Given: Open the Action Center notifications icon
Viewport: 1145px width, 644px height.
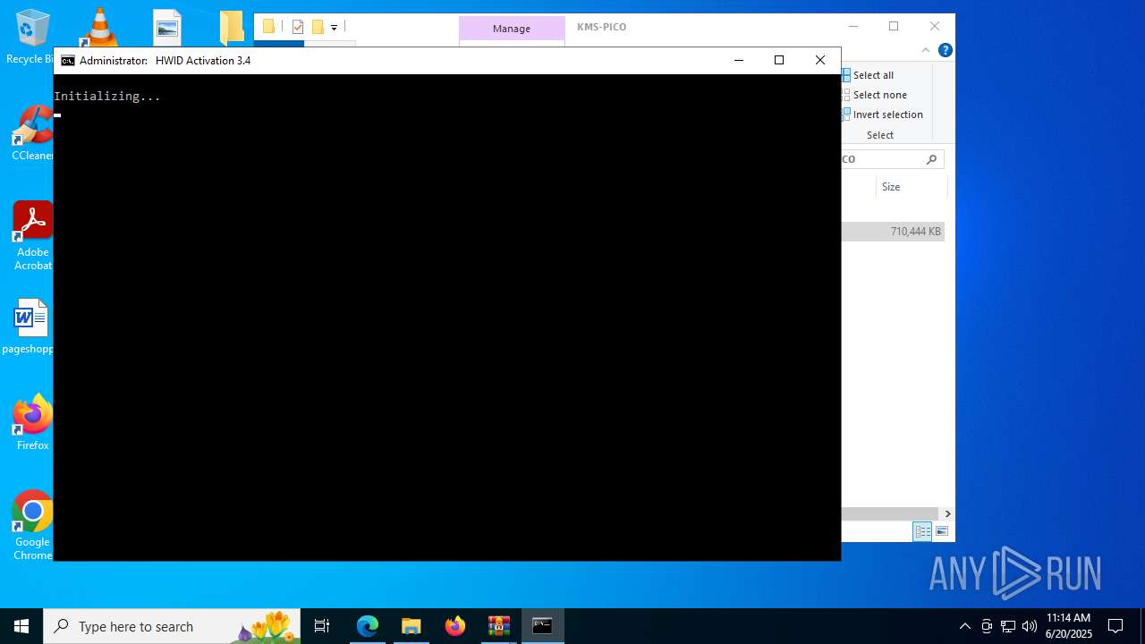Looking at the screenshot, I should coord(1115,626).
